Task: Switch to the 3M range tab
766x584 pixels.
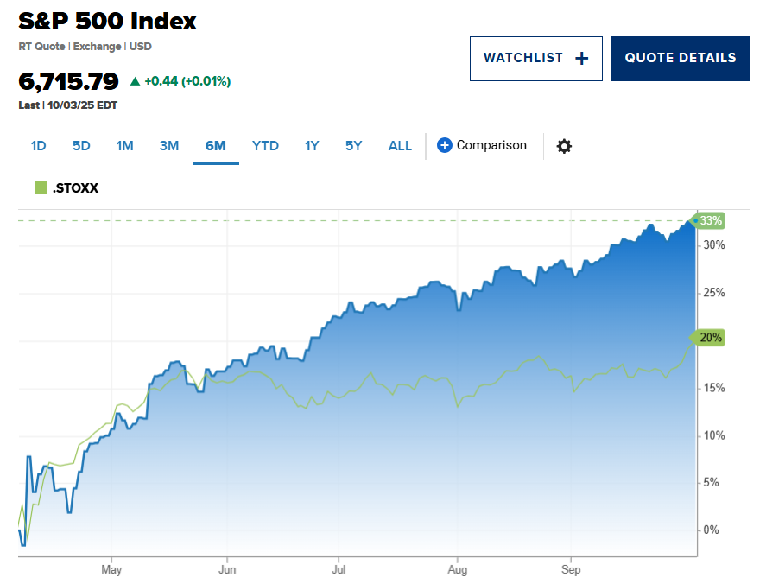Action: pyautogui.click(x=169, y=146)
